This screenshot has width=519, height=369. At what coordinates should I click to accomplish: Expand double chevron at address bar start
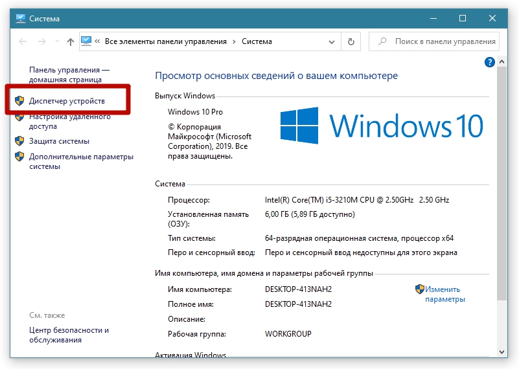98,41
